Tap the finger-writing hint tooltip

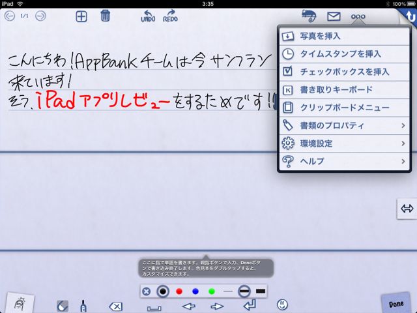pyautogui.click(x=206, y=268)
